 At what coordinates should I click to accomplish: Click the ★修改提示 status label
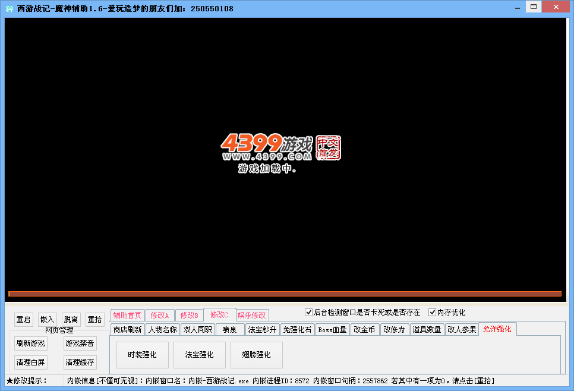[27, 381]
